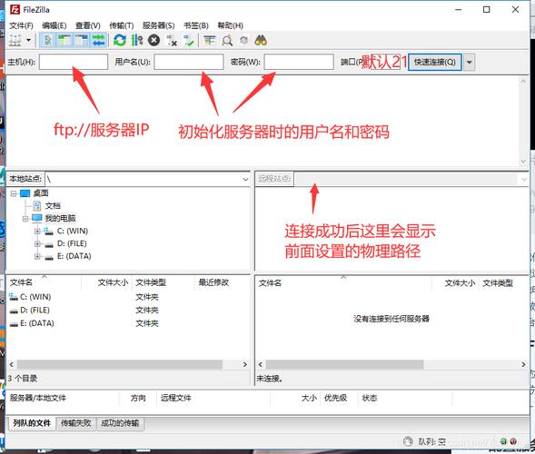Click message log scroll up arrow
535x454 pixels.
tap(523, 81)
